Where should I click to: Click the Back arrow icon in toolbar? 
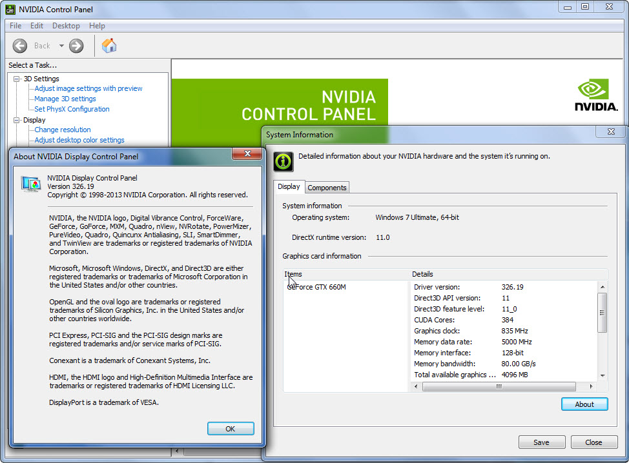pyautogui.click(x=19, y=46)
